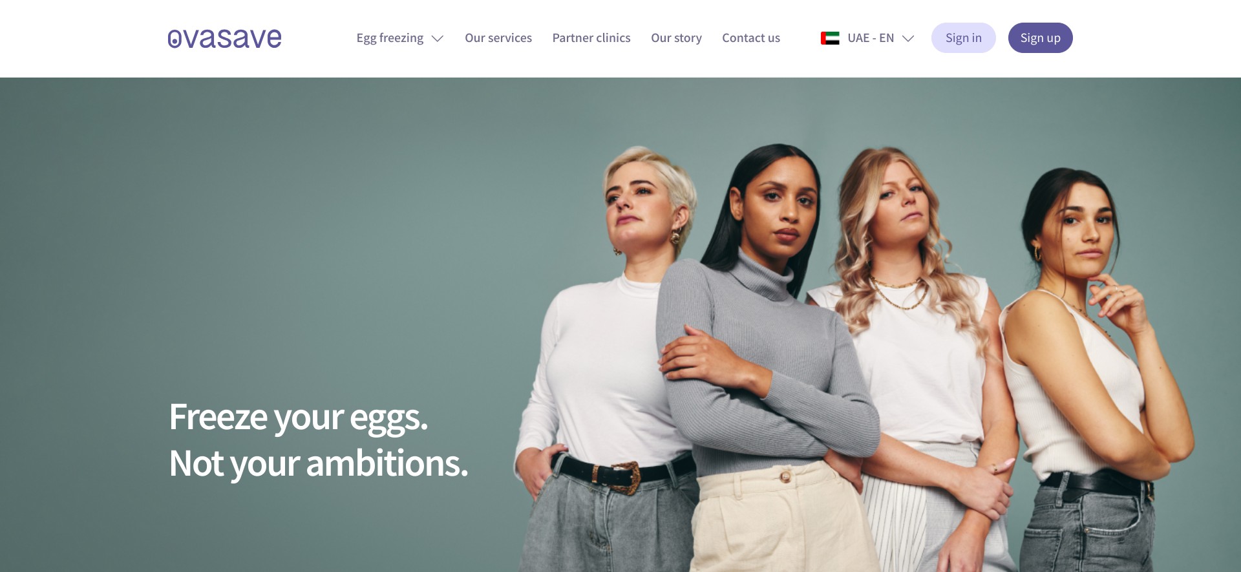Screen dimensions: 1241x572
Task: Open Partner clinics page
Action: [591, 38]
